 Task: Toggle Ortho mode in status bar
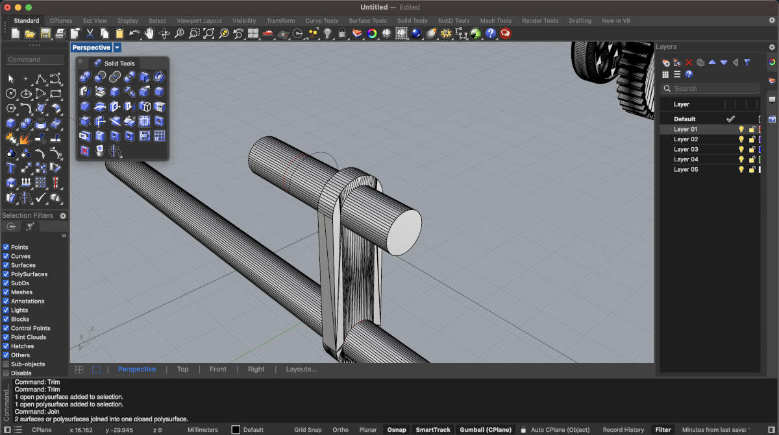340,430
